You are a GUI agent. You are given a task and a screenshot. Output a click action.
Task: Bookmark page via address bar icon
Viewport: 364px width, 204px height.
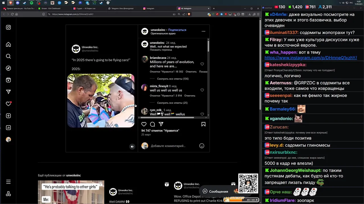[x=44, y=14]
